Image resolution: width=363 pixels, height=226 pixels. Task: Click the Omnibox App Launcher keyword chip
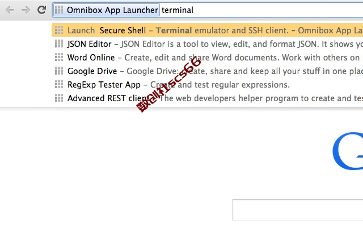click(106, 10)
